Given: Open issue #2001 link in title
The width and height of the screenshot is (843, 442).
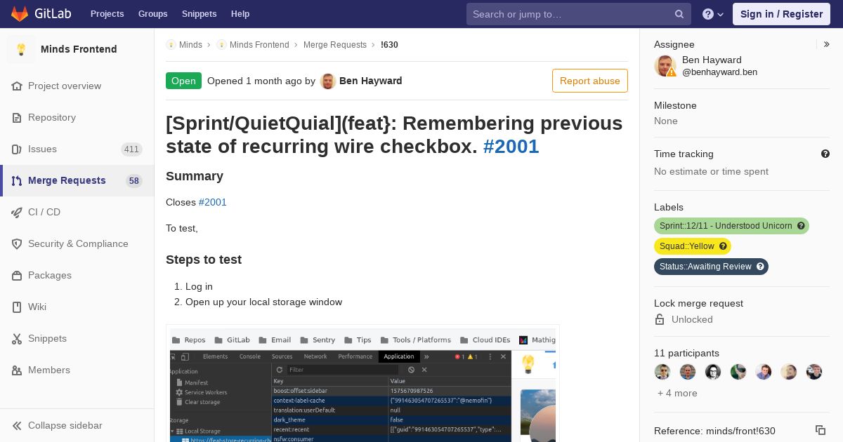Looking at the screenshot, I should pyautogui.click(x=511, y=146).
